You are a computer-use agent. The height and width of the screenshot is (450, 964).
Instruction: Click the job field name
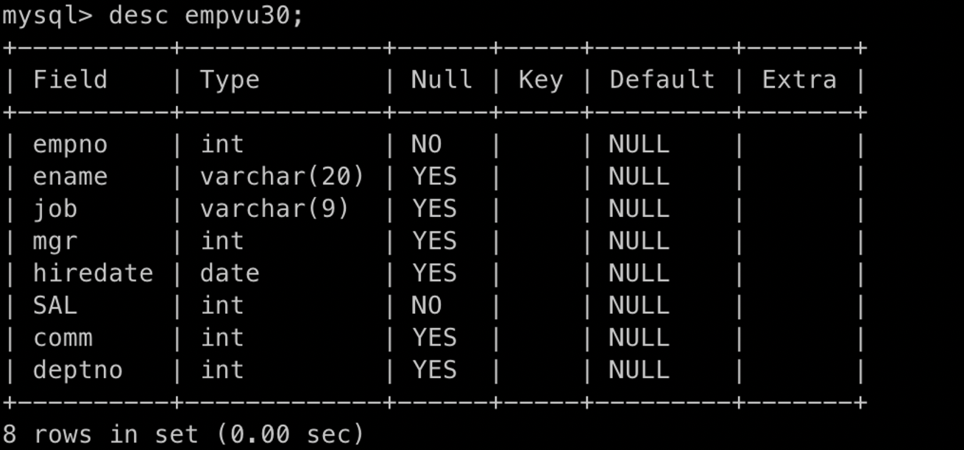(55, 209)
